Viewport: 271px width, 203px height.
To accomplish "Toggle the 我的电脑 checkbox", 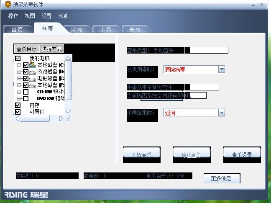I will point(18,58).
